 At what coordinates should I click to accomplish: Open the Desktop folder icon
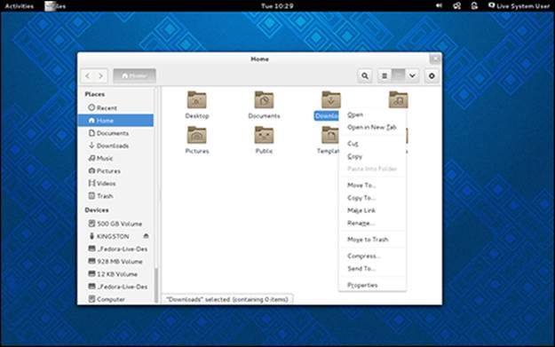pyautogui.click(x=197, y=99)
